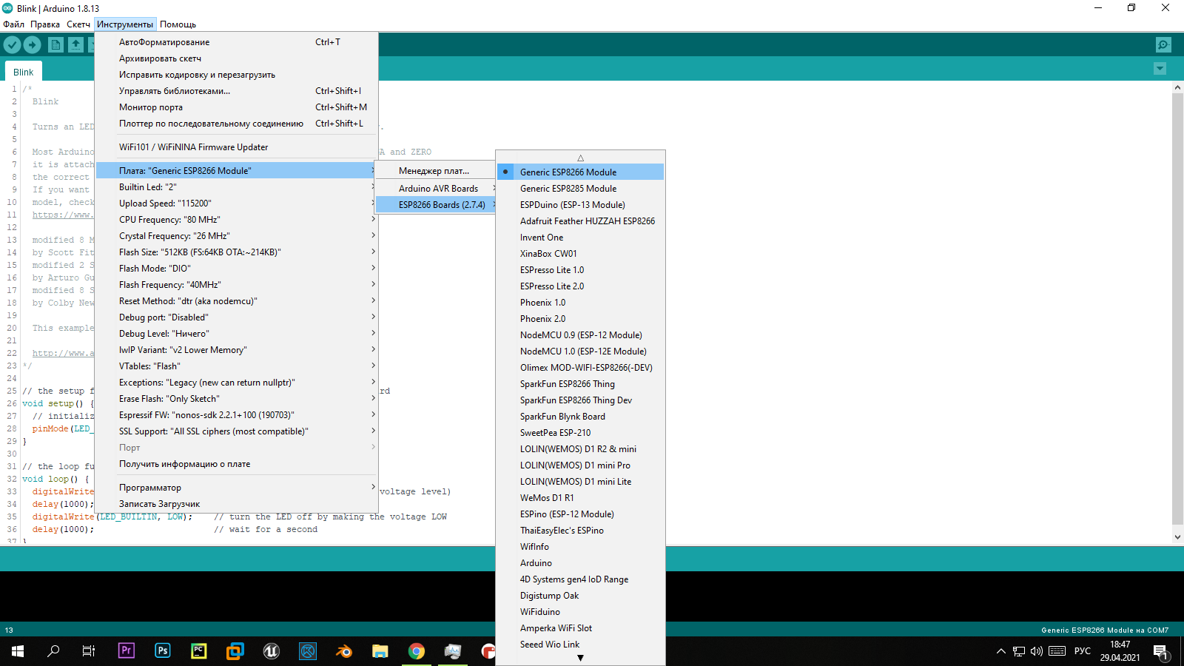The width and height of the screenshot is (1184, 666).
Task: Launch Unreal Engine from the taskbar
Action: pos(272,651)
